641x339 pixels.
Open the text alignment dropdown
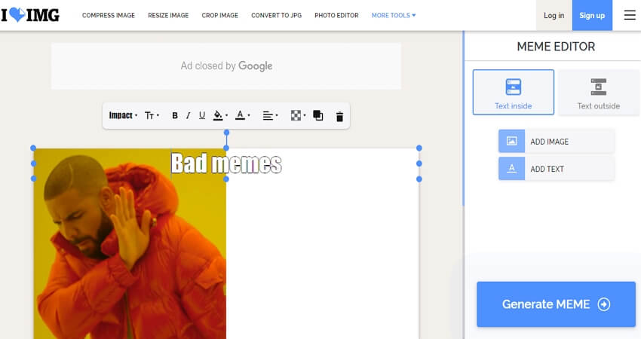click(270, 115)
